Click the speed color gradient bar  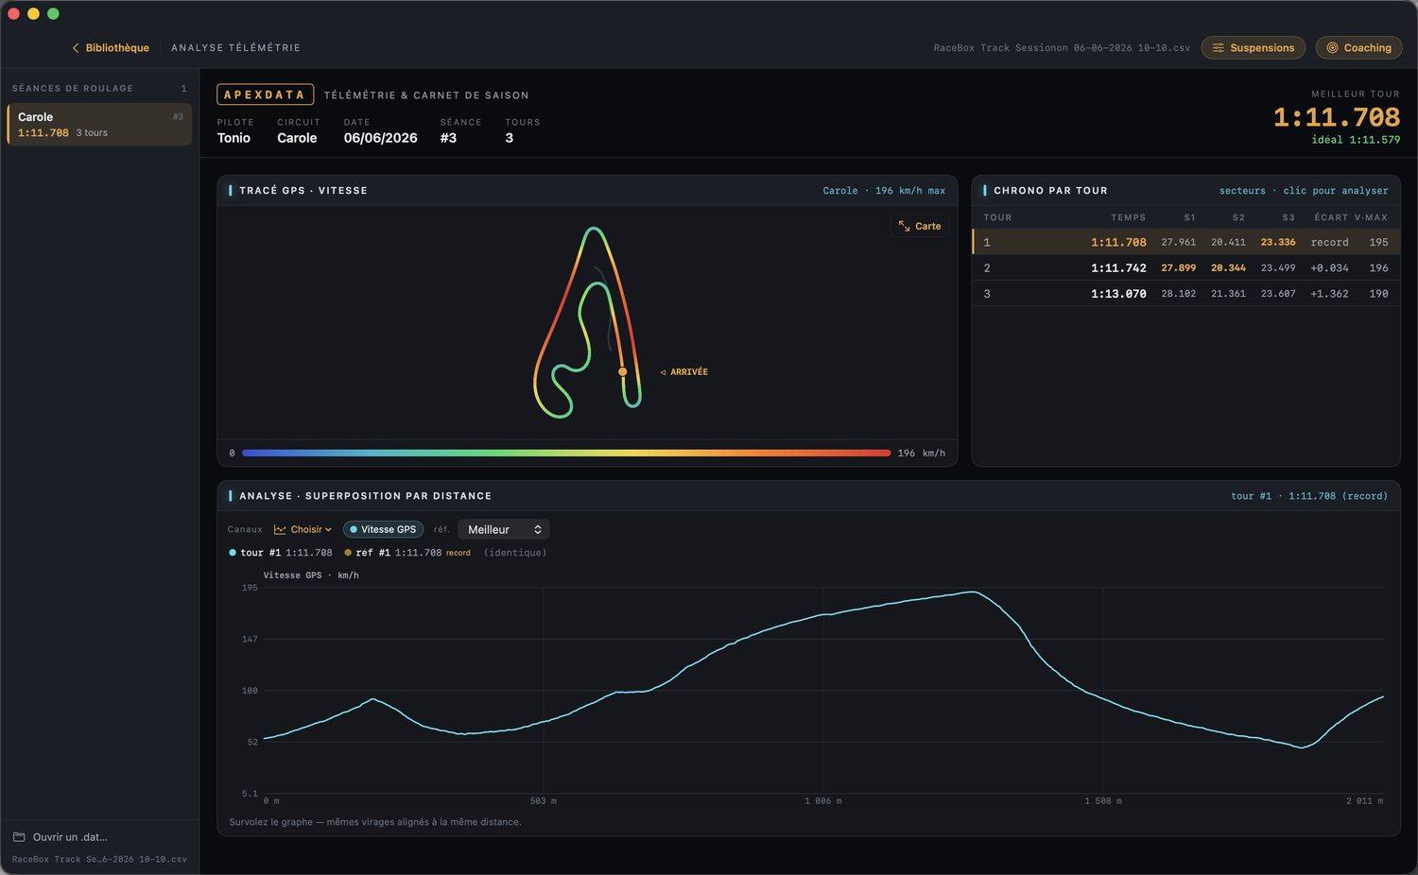click(x=566, y=454)
